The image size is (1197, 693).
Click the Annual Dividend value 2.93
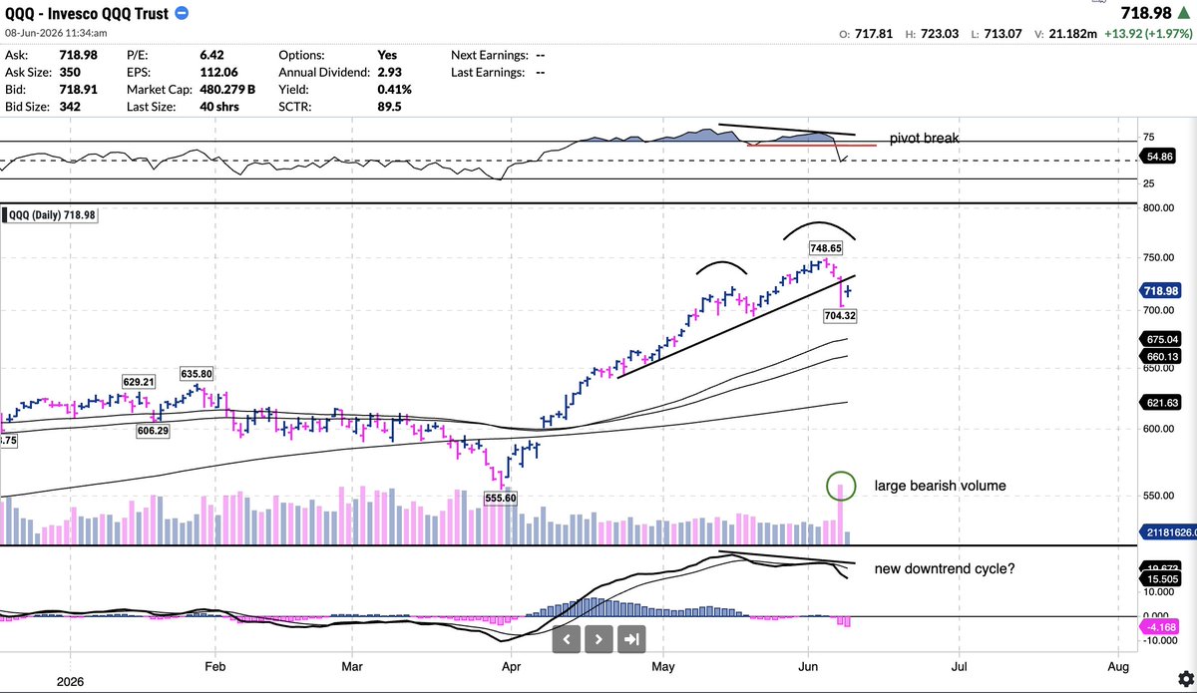pyautogui.click(x=390, y=72)
